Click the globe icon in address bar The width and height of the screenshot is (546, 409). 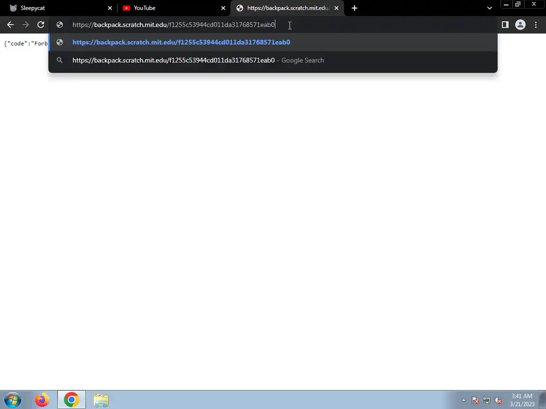[60, 25]
